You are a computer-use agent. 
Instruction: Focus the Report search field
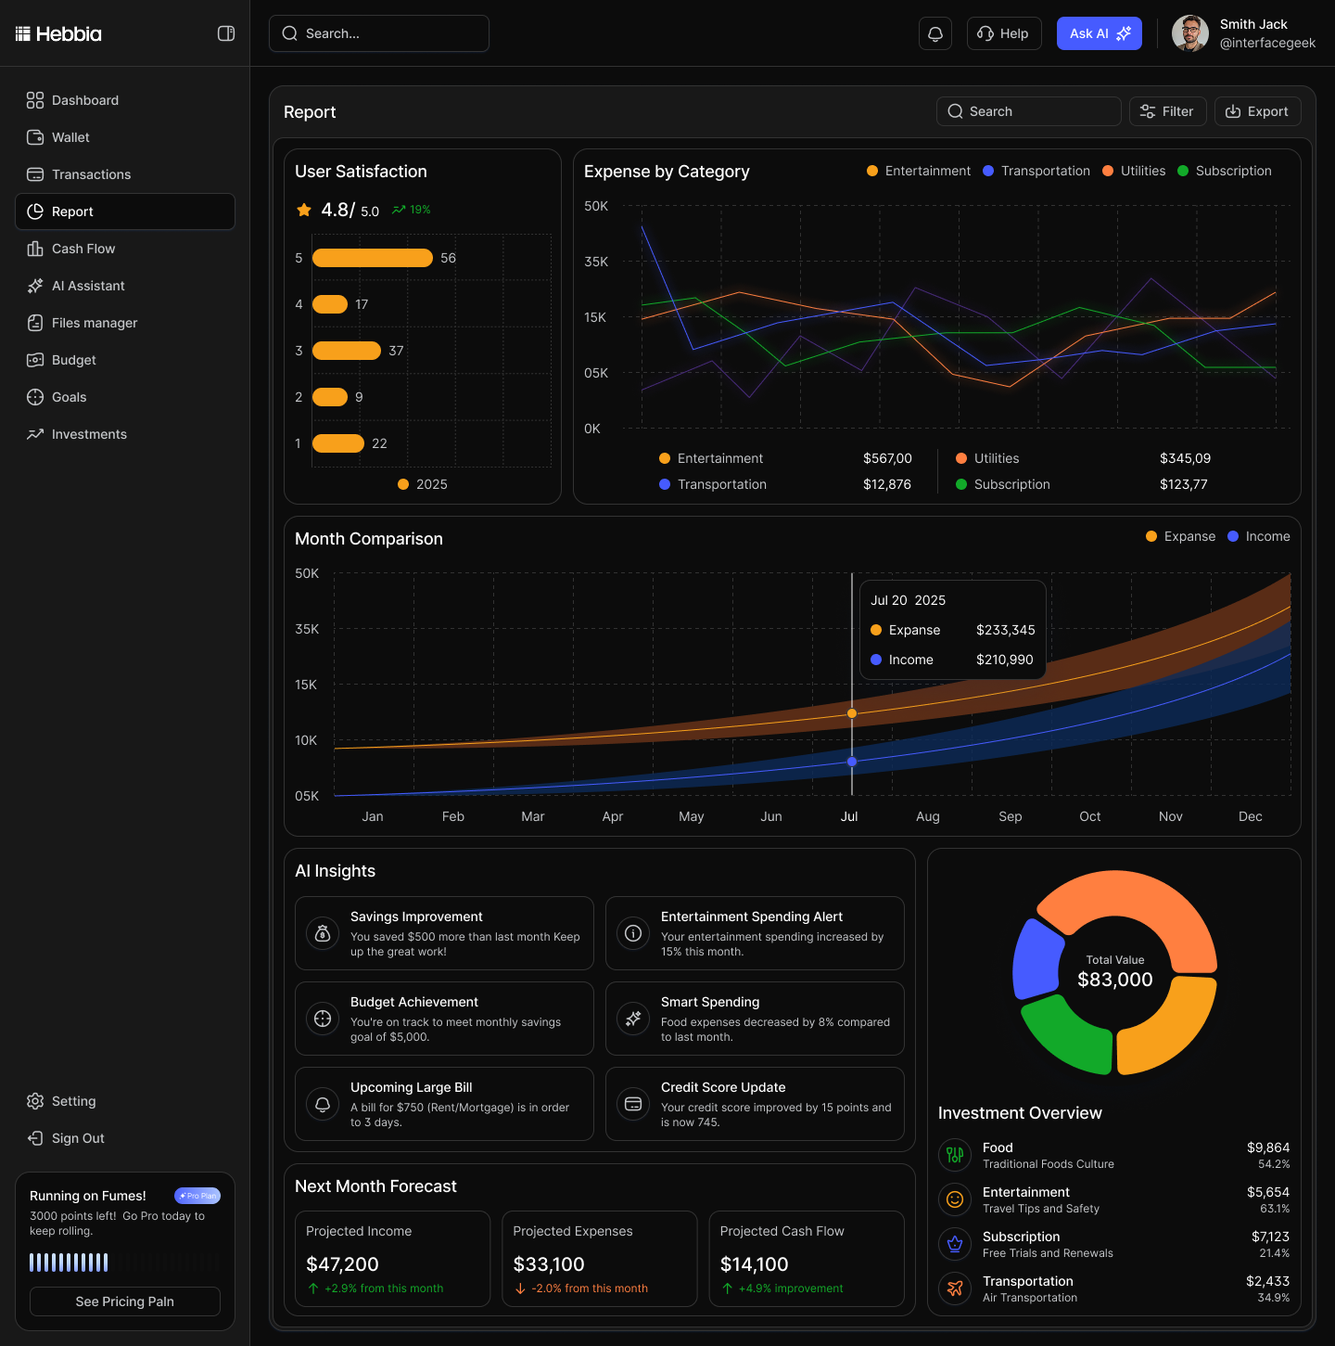1028,111
